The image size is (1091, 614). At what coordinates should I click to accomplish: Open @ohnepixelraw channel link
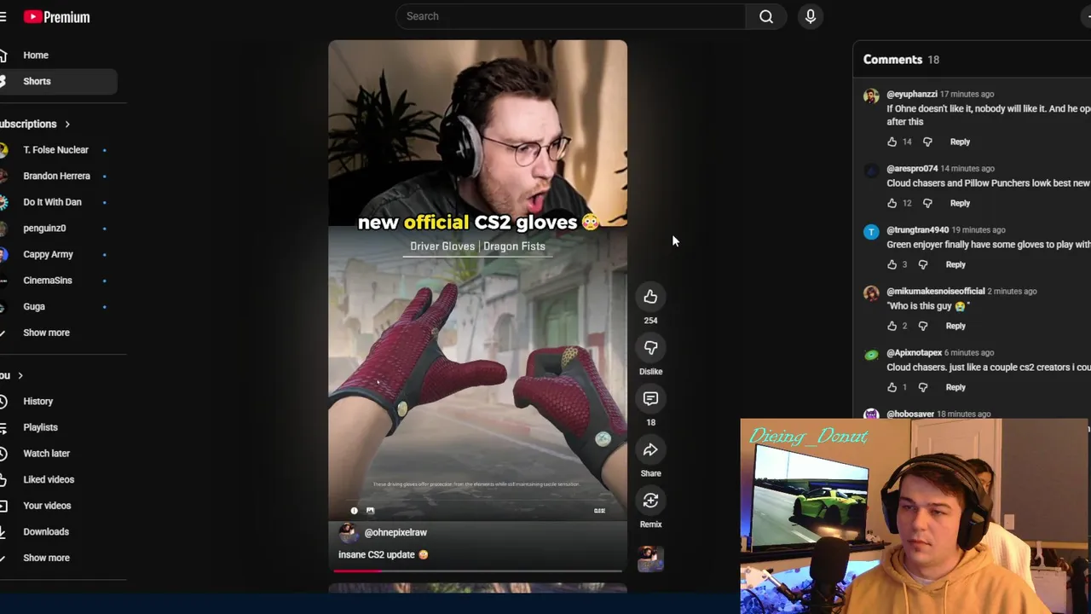(395, 532)
